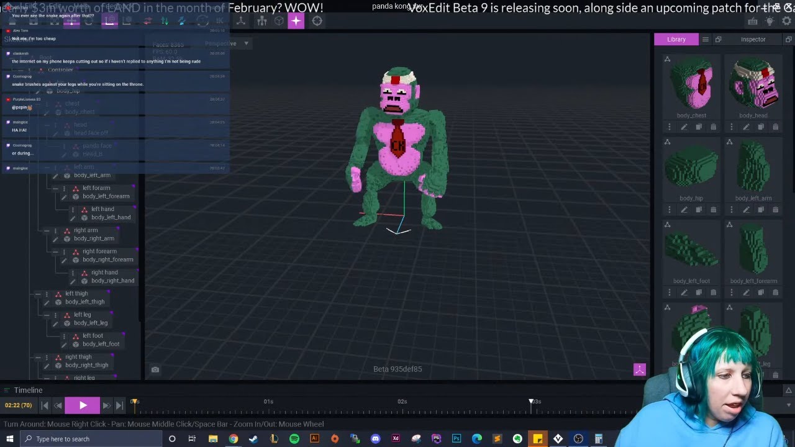Edit the body_head asset with pencil icon

coord(746,127)
